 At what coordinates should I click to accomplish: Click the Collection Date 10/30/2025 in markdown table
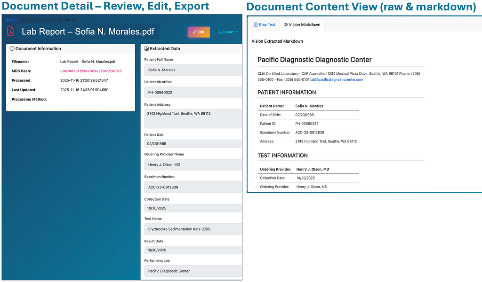click(305, 178)
